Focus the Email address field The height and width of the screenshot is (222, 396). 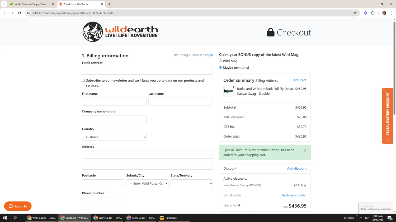(x=147, y=71)
